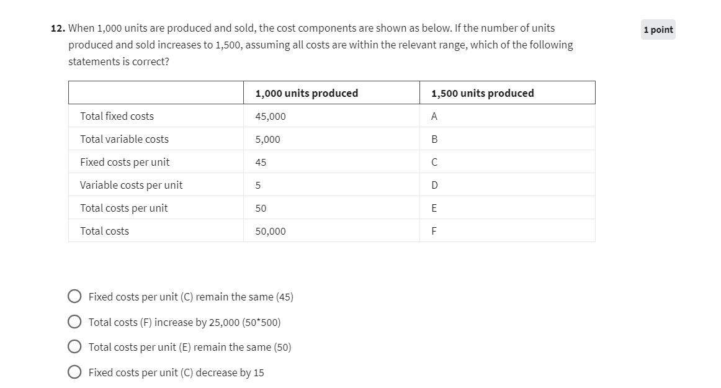Click the '1 point' badge
Image resolution: width=721 pixels, height=388 pixels.
(x=658, y=29)
